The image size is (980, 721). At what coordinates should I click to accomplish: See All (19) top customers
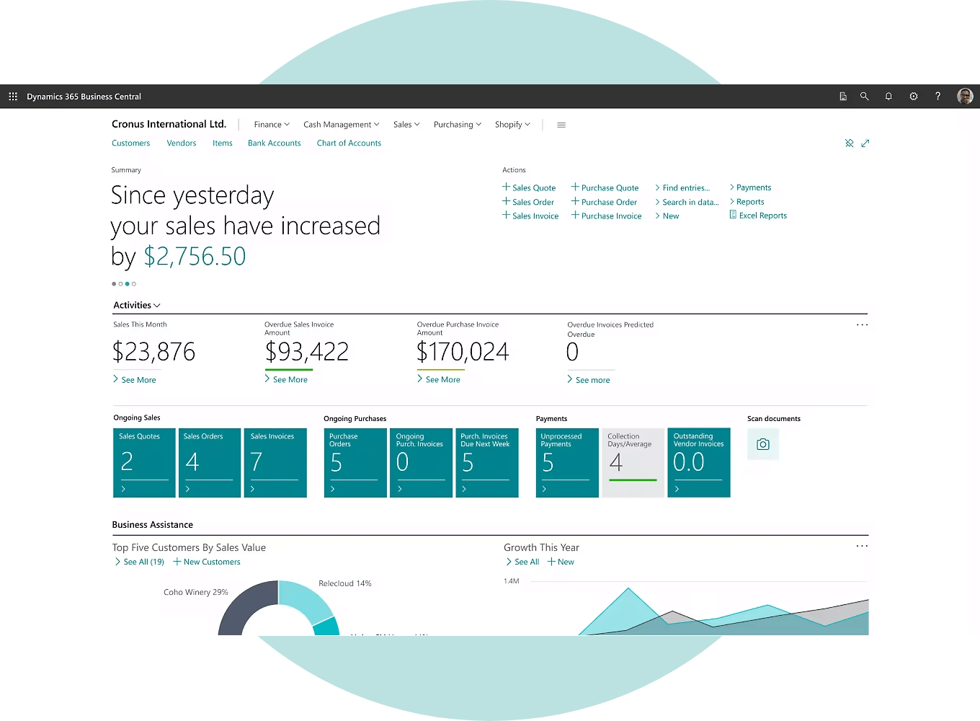pos(140,562)
